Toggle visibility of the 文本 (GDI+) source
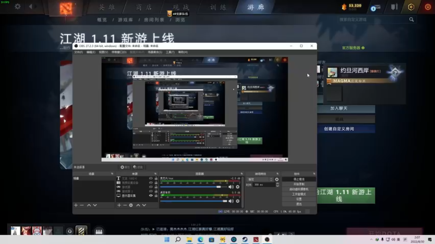 pos(151,178)
